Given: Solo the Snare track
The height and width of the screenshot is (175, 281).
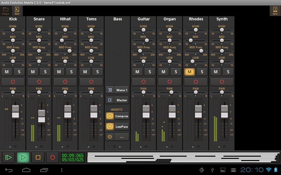Looking at the screenshot, I should click(x=45, y=72).
